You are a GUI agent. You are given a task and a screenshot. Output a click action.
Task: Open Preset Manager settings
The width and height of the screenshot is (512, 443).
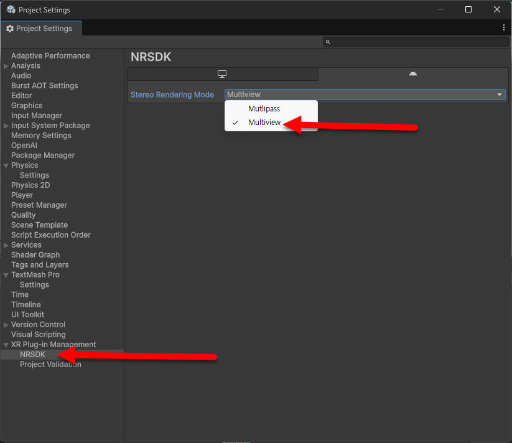click(39, 205)
